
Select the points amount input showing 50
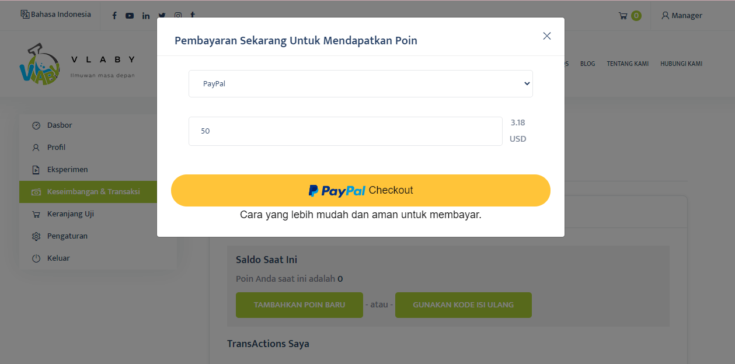coord(344,131)
